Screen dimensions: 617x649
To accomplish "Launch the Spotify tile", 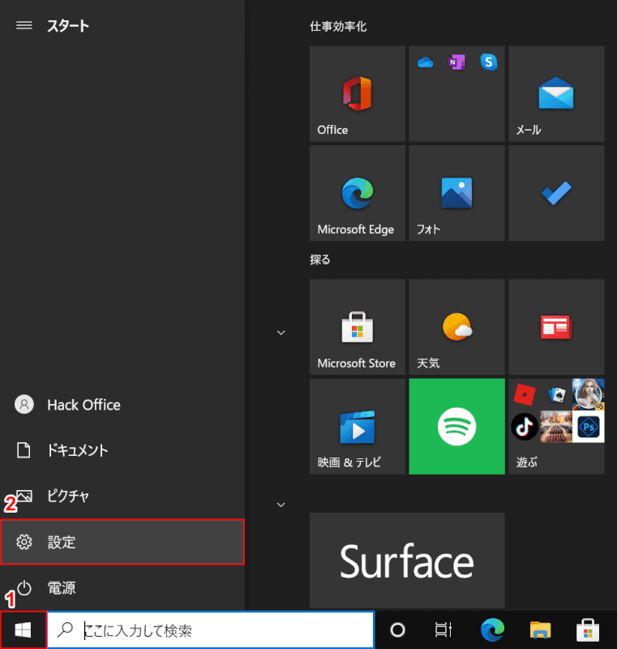I will click(x=456, y=427).
